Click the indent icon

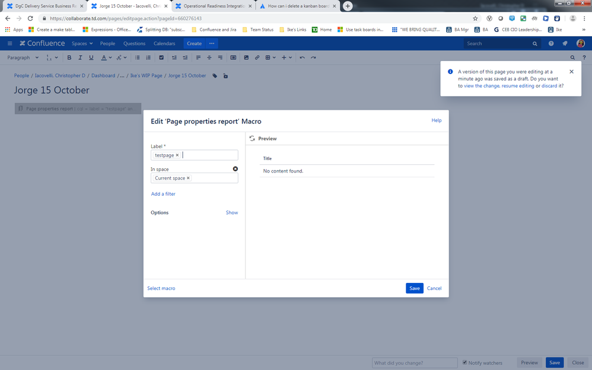coord(185,58)
